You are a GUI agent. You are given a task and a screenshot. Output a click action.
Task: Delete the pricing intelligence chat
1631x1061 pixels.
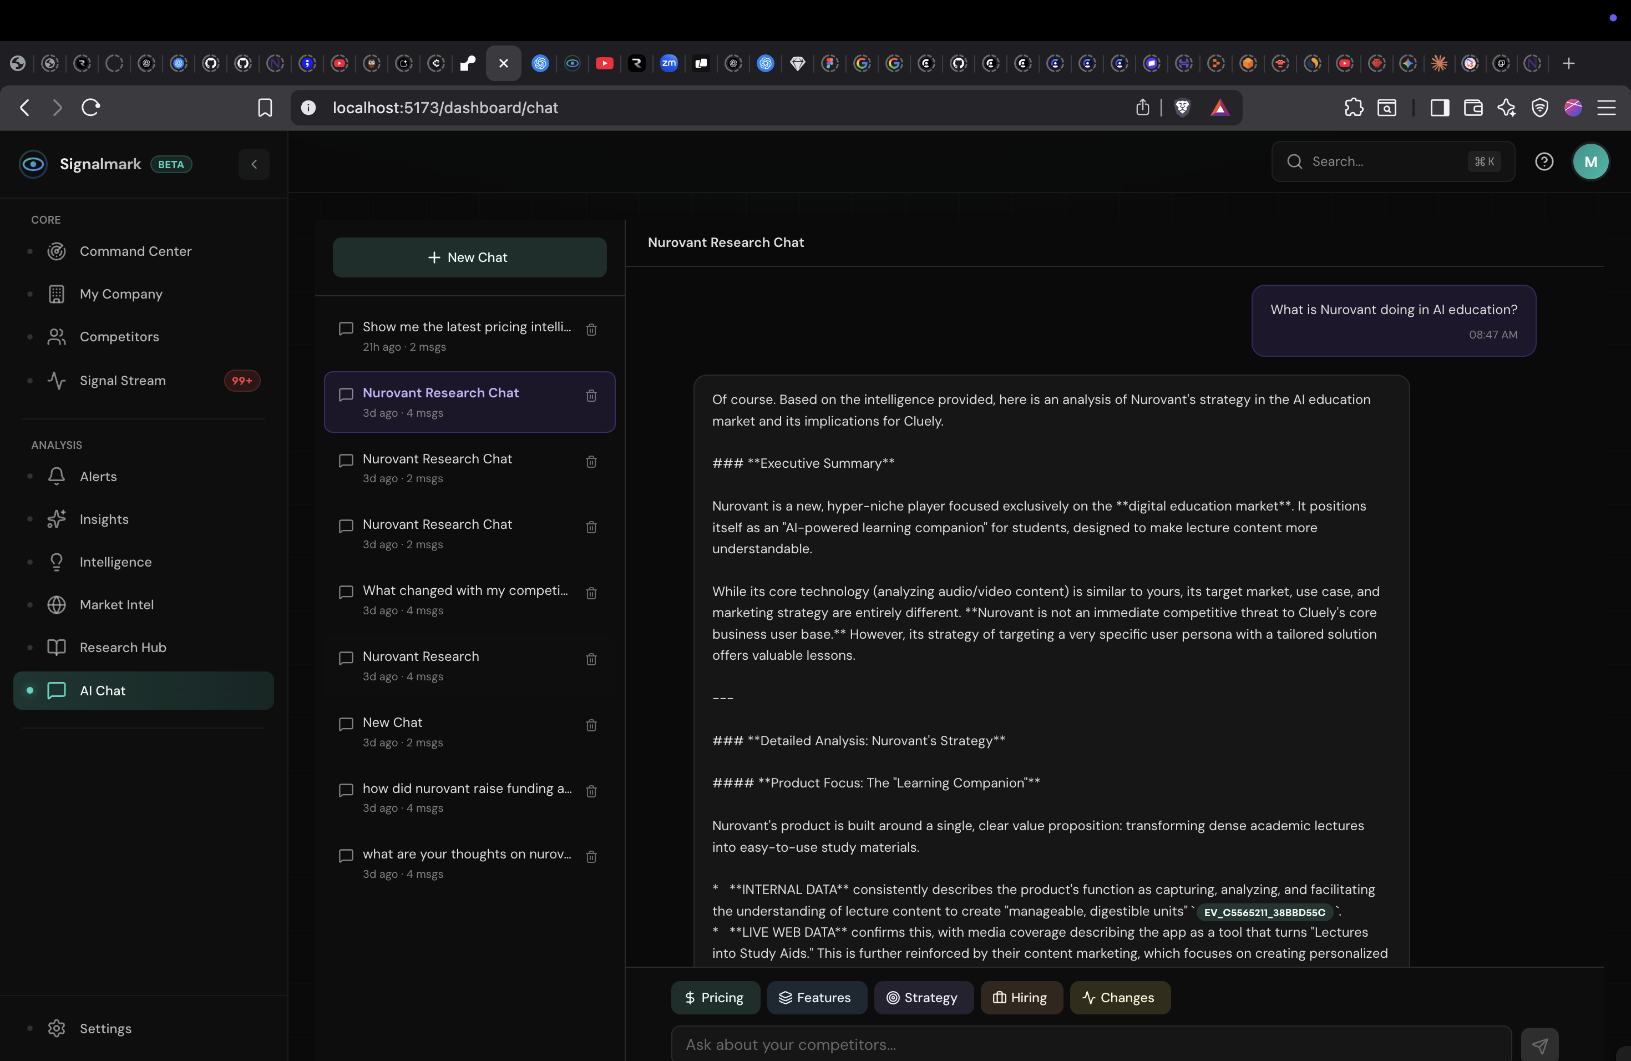click(x=591, y=330)
